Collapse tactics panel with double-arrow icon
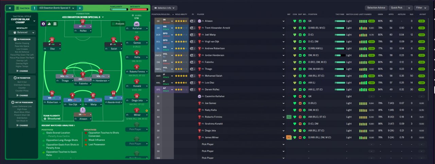Viewport: 435px width, 164px height. point(10,8)
